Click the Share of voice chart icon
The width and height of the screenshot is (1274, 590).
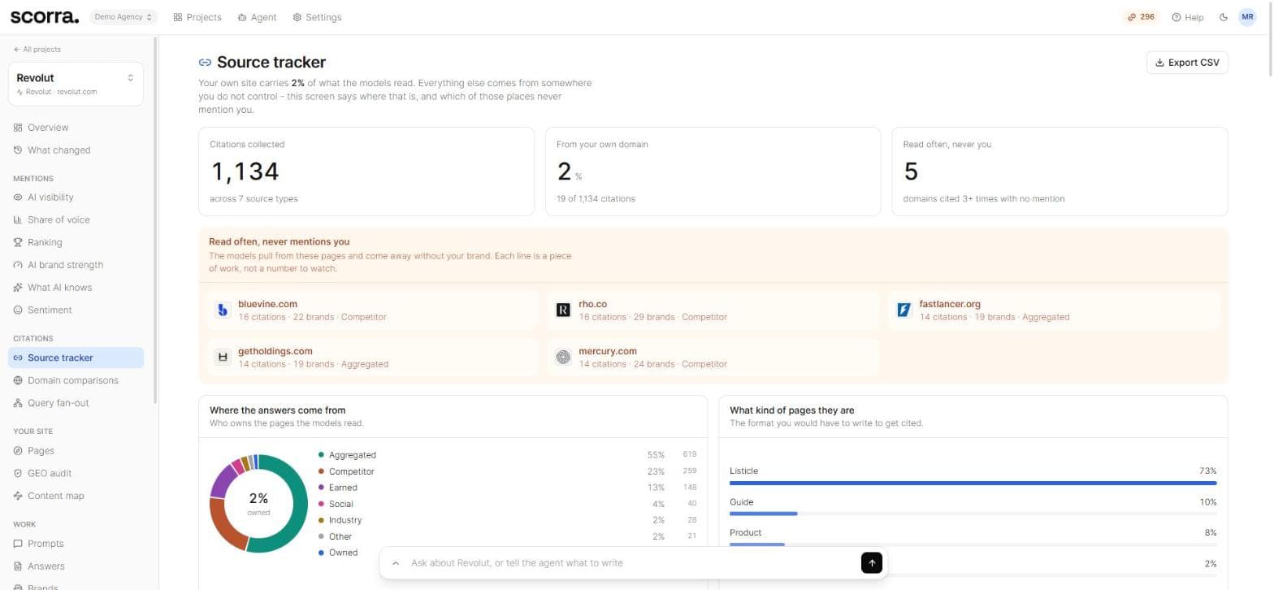click(x=18, y=220)
